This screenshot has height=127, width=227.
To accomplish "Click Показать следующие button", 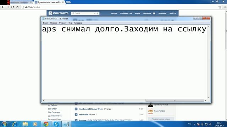I will tap(161, 119).
